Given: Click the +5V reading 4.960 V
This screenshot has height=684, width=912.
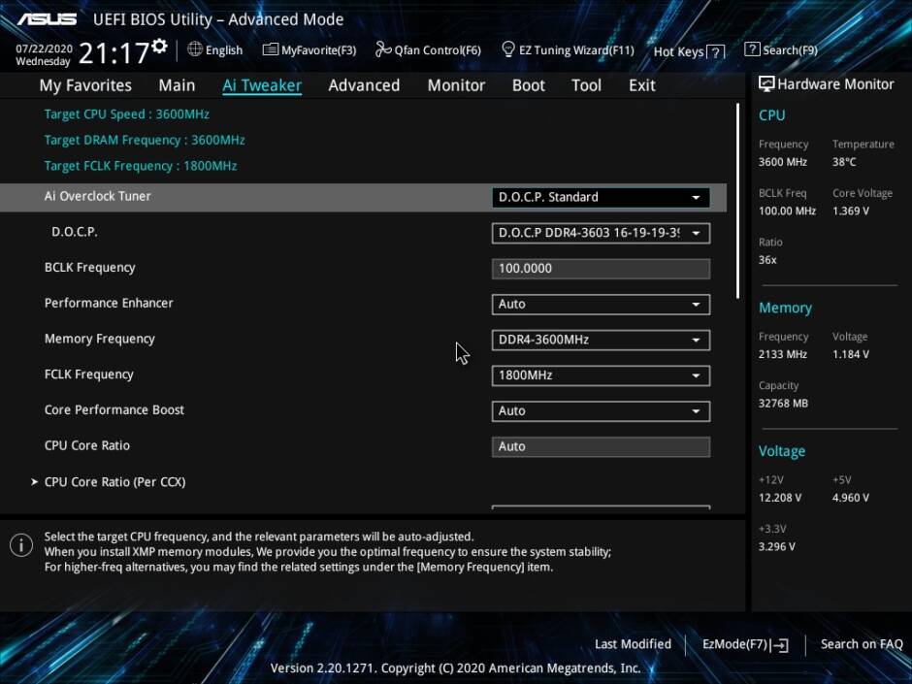Looking at the screenshot, I should pyautogui.click(x=851, y=498).
